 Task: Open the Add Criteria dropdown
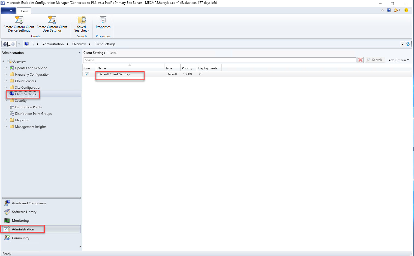(x=398, y=60)
